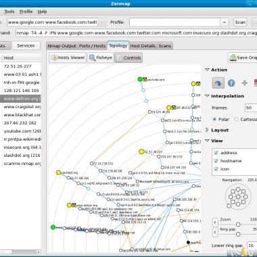Select the Change focus arrow action
The height and width of the screenshot is (257, 257).
pyautogui.click(x=218, y=83)
